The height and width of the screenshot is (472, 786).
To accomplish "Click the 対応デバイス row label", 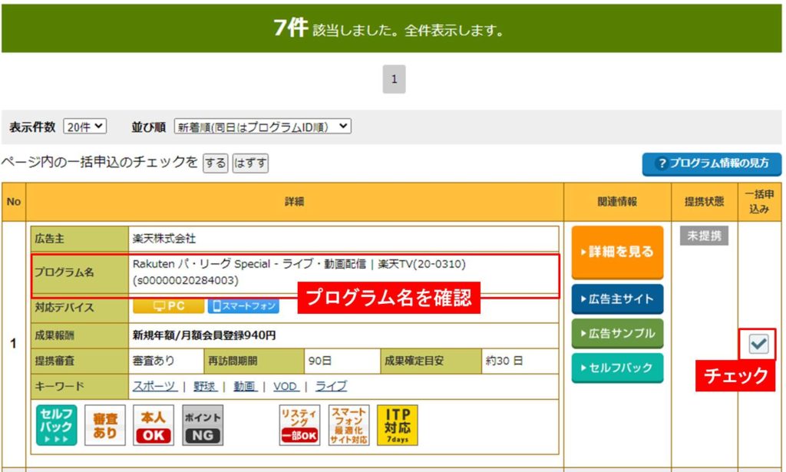I will [64, 307].
